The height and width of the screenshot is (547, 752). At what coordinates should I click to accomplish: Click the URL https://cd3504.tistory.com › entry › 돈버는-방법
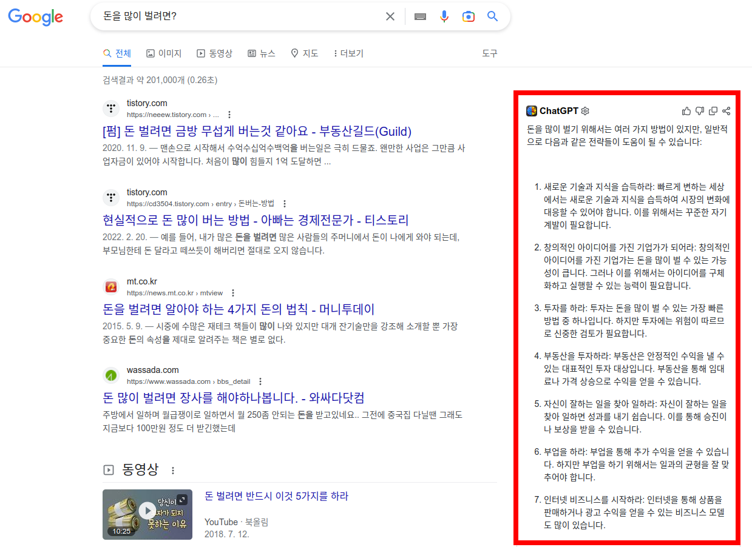pos(200,204)
